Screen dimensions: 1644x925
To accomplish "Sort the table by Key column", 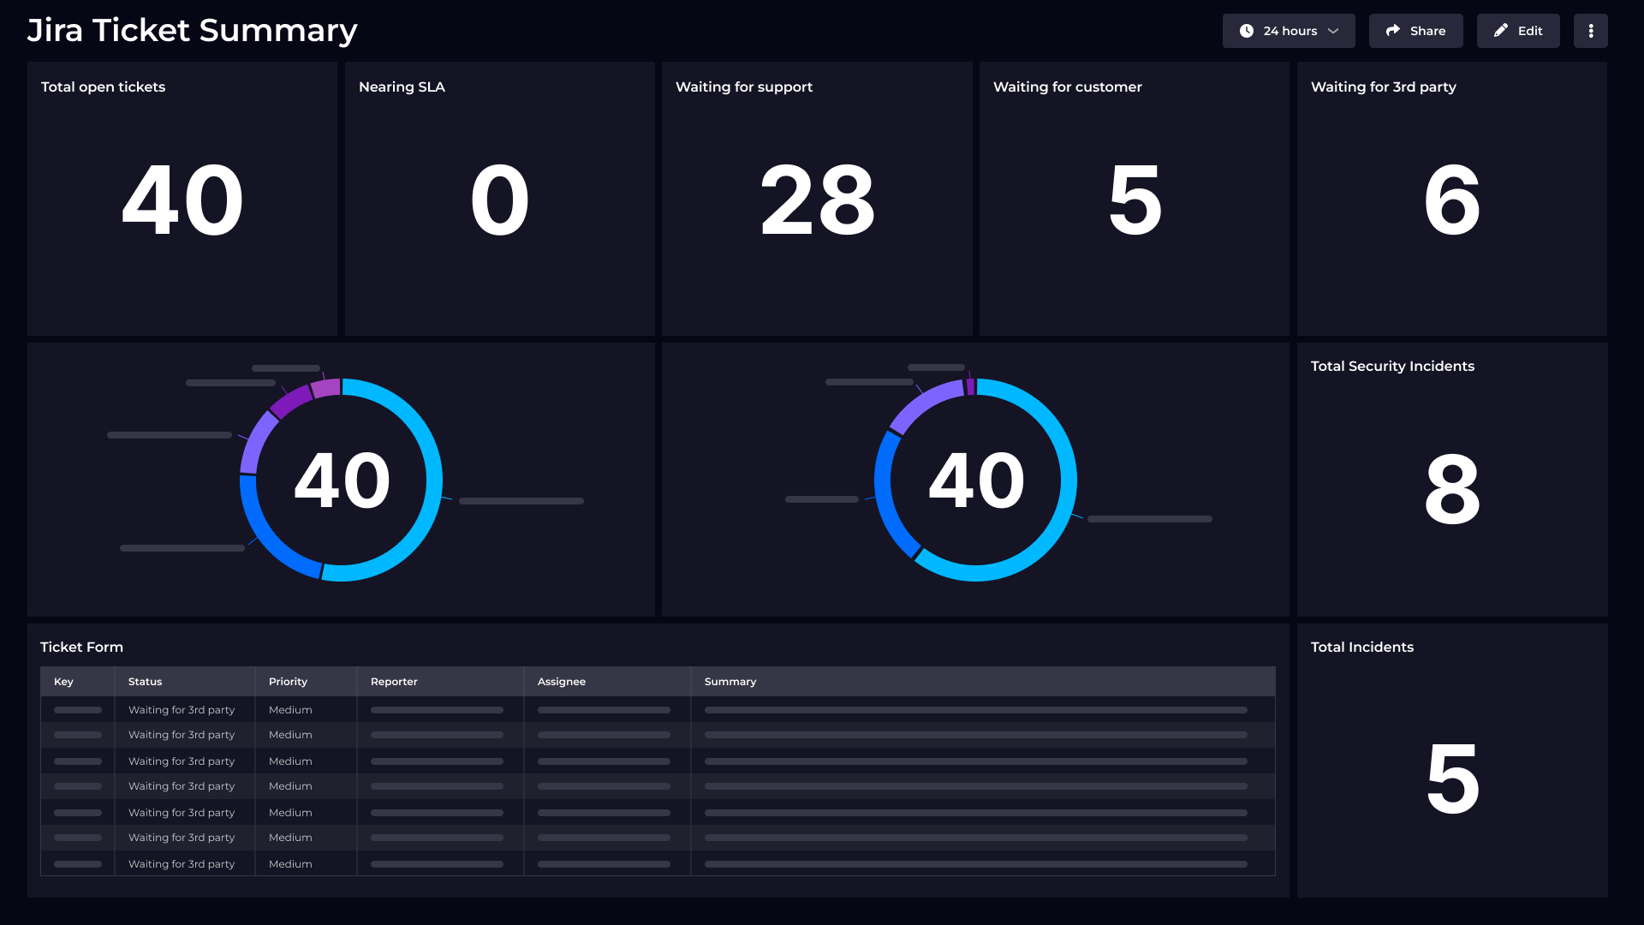I will (64, 682).
